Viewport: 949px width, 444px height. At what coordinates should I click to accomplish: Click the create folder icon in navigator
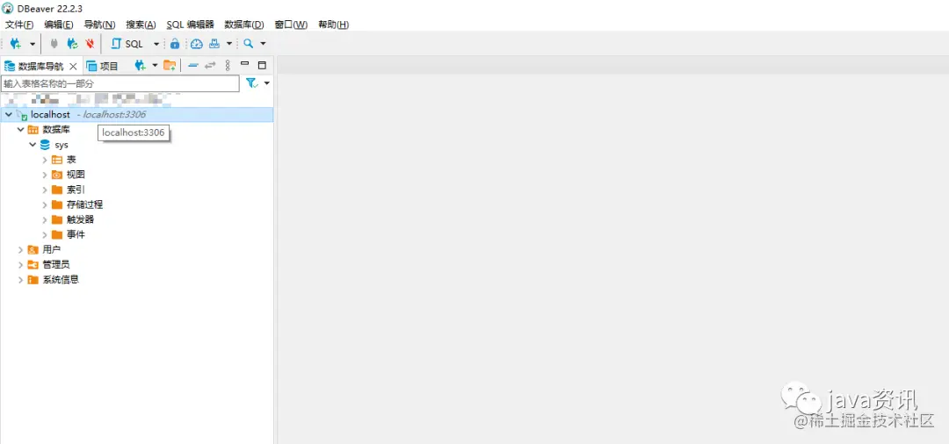[170, 65]
